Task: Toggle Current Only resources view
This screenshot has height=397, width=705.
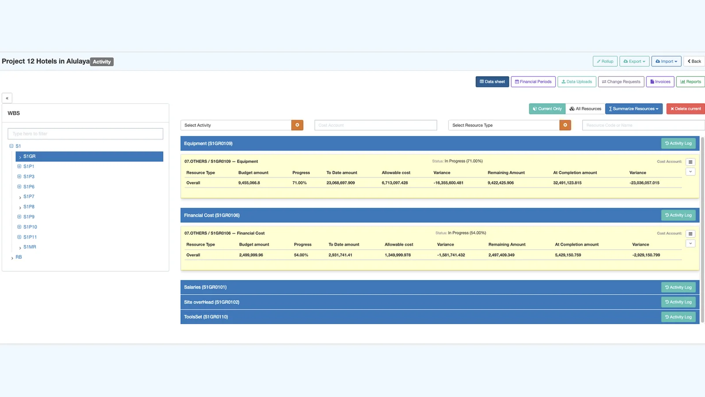Action: tap(547, 109)
